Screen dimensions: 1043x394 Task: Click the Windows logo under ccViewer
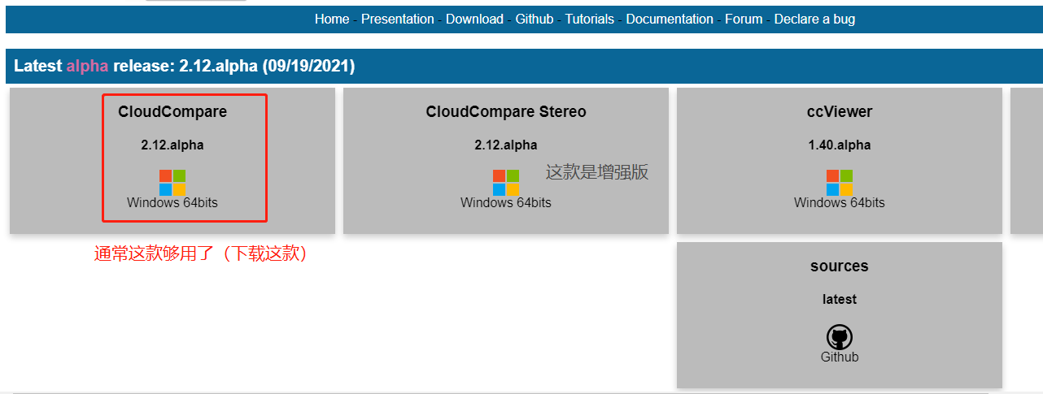840,183
